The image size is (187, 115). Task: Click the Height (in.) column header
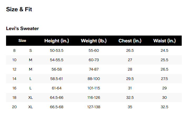(x=57, y=41)
